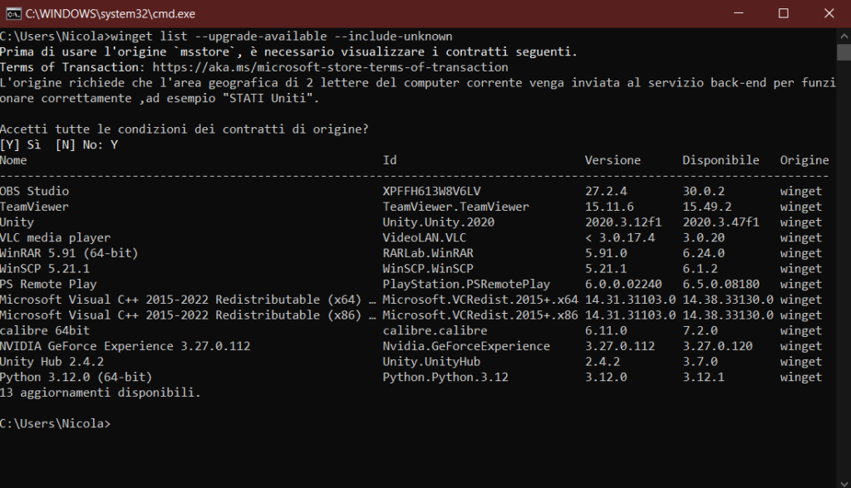This screenshot has height=488, width=851.
Task: Click the scrollbar down arrow
Action: coord(844,482)
